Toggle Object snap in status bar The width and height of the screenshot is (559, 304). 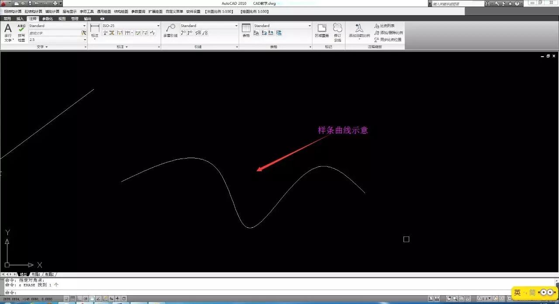[92, 299]
